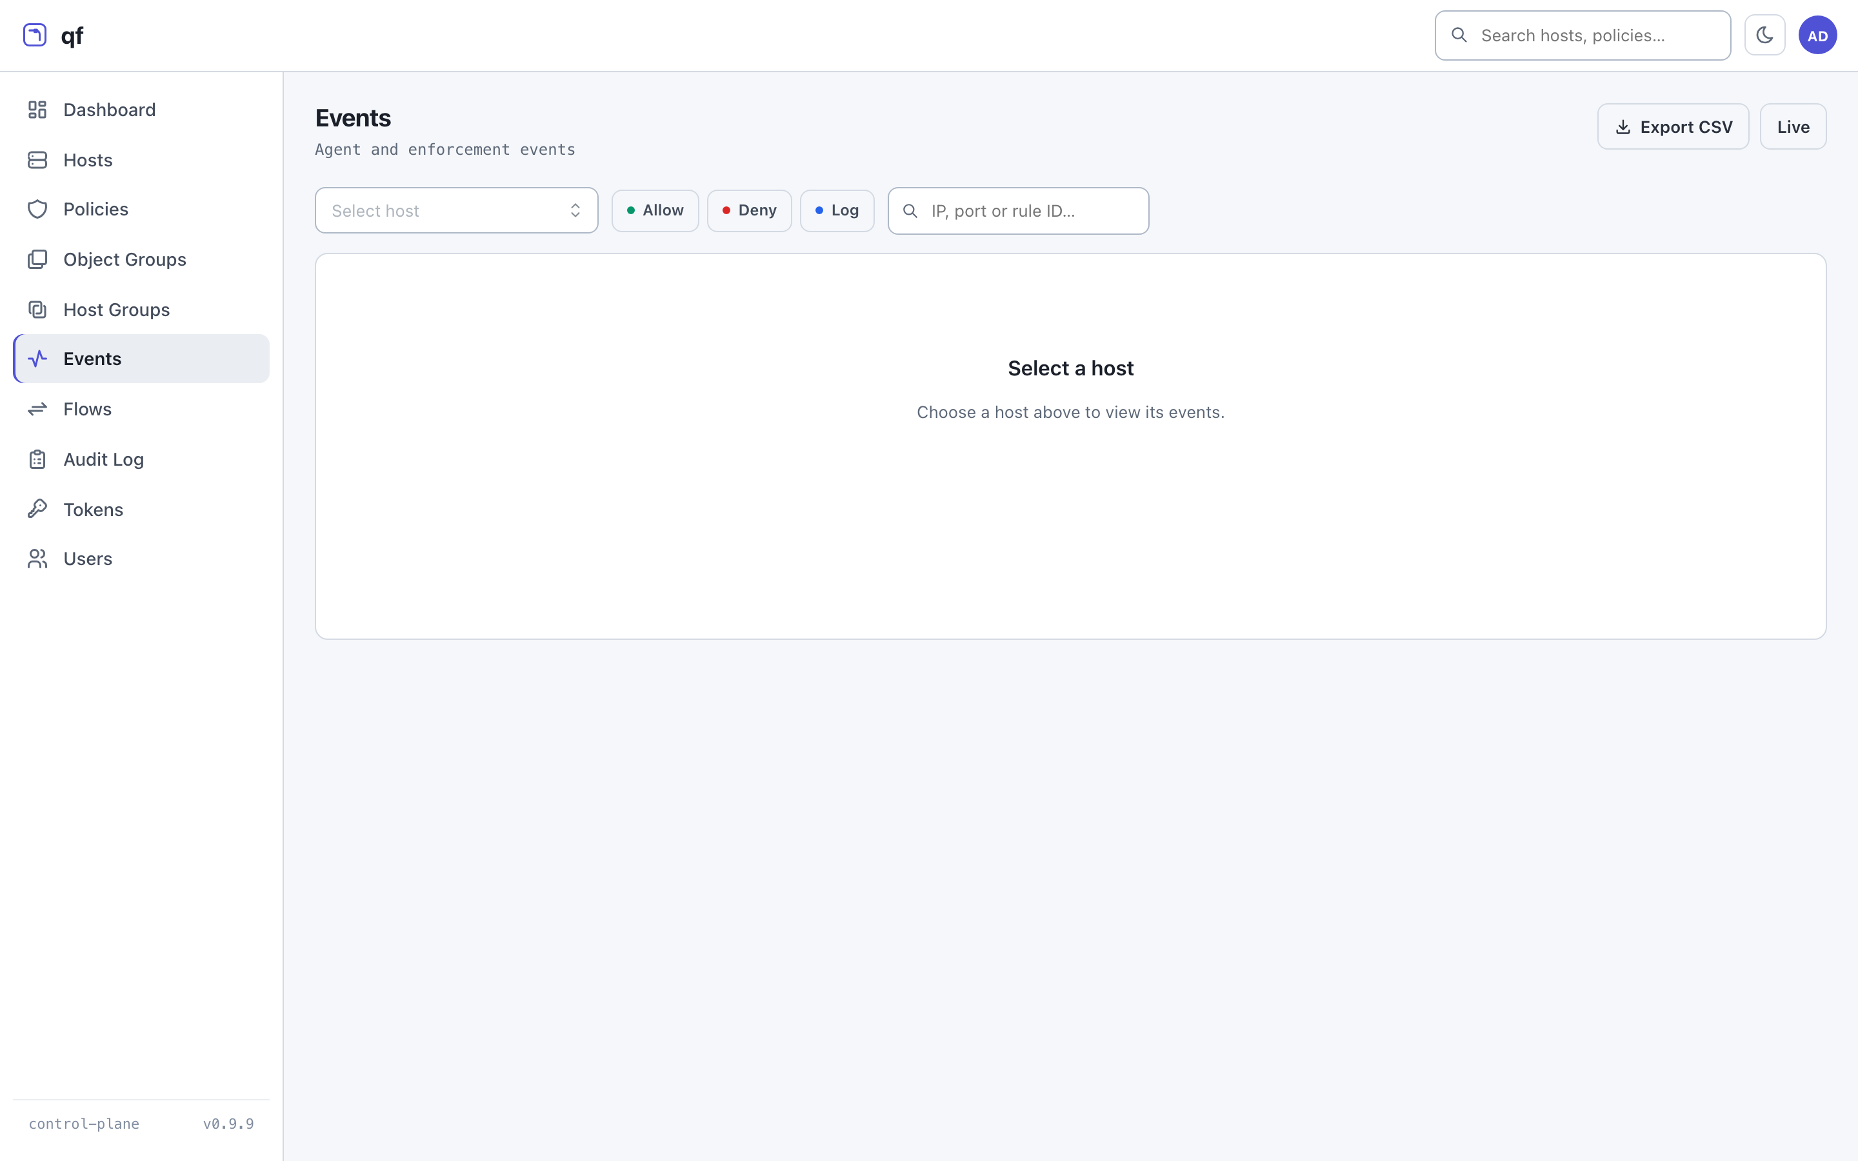The height and width of the screenshot is (1161, 1858).
Task: Focus the IP, port or rule ID field
Action: [x=1018, y=210]
